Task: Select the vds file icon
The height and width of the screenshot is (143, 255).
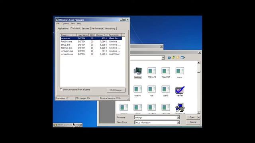Action: click(152, 89)
